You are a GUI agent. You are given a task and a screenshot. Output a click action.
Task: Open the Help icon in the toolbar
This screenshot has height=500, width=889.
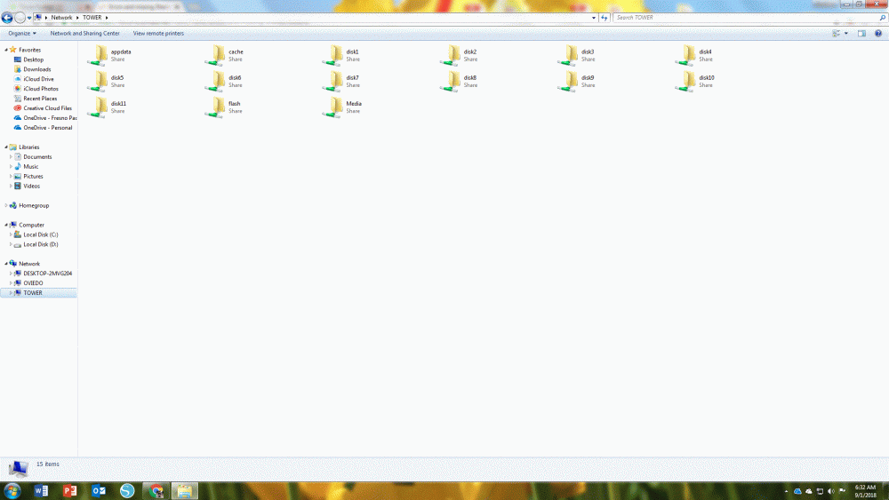pyautogui.click(x=878, y=34)
